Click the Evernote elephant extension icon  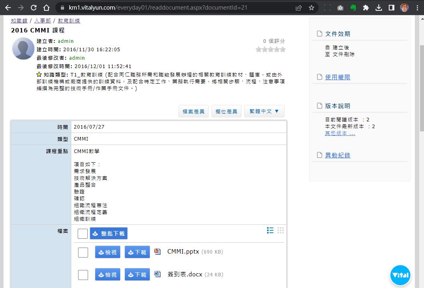pos(353,8)
